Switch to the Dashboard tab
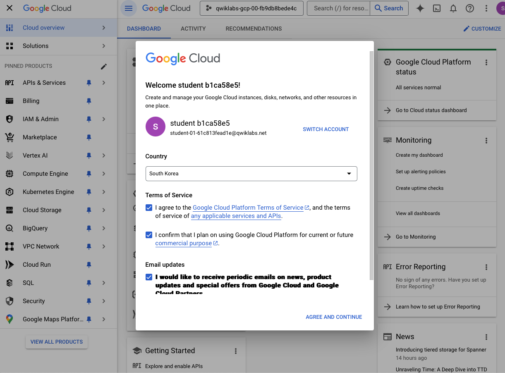 click(x=144, y=29)
